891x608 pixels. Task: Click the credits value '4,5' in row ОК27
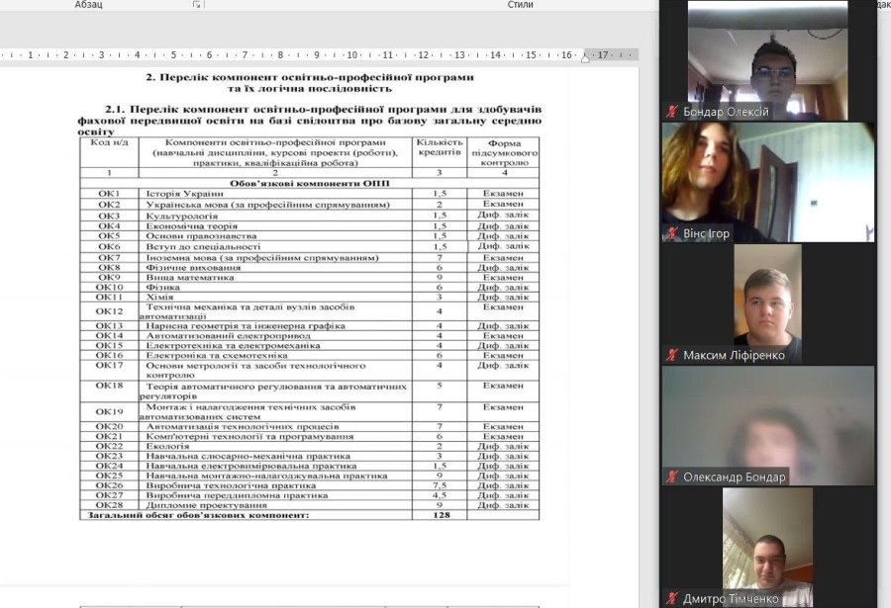click(x=440, y=495)
